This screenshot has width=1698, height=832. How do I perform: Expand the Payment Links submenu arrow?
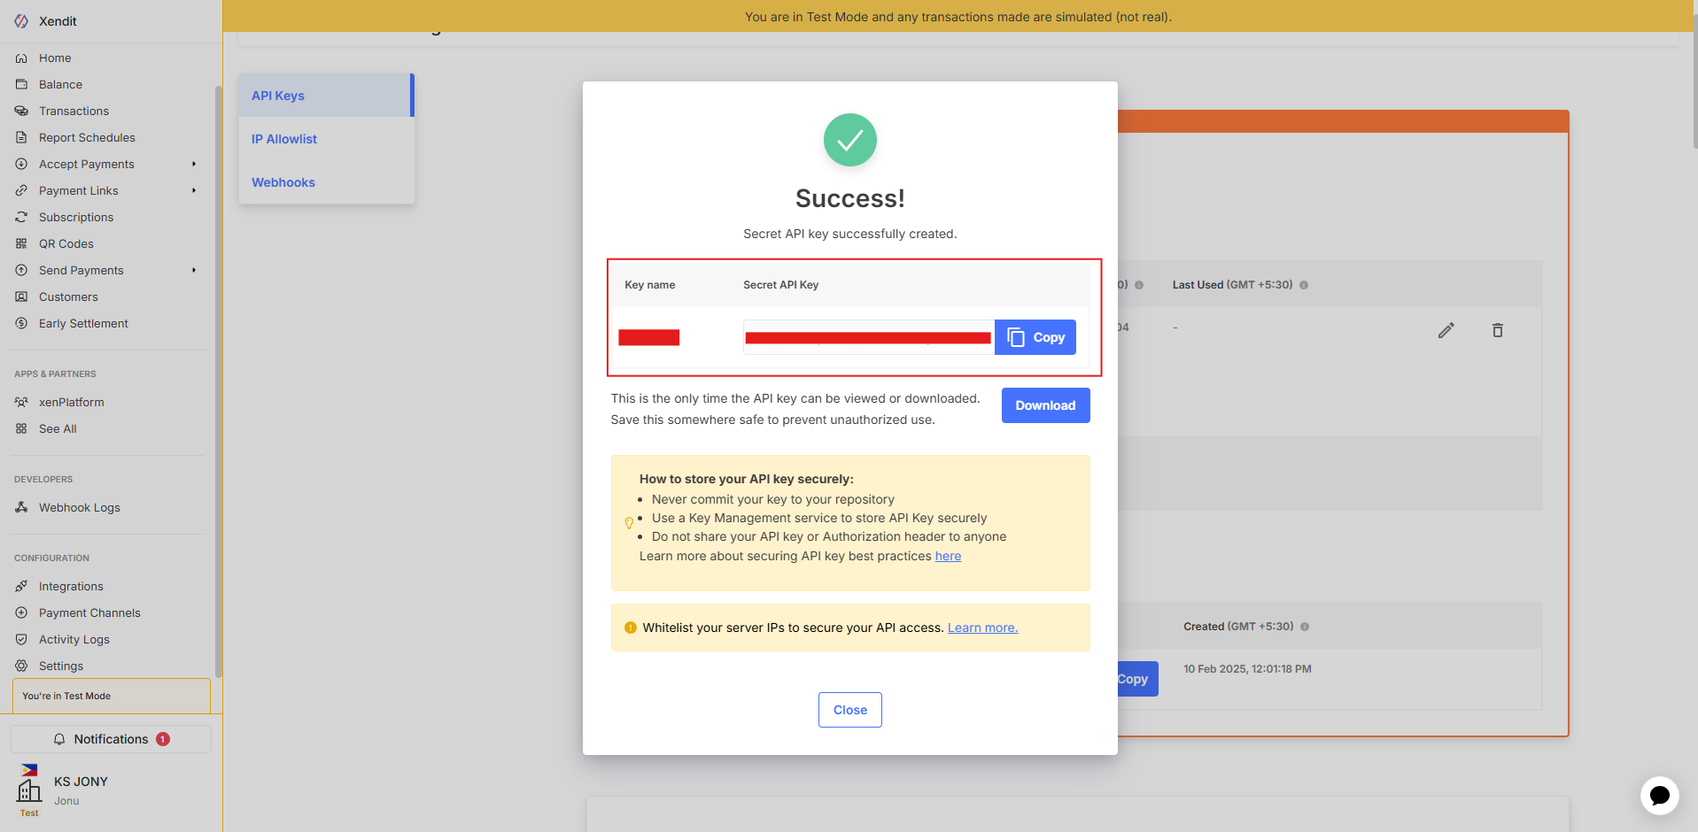click(x=194, y=190)
